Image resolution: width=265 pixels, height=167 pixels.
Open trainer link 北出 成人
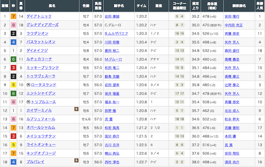[232, 111]
